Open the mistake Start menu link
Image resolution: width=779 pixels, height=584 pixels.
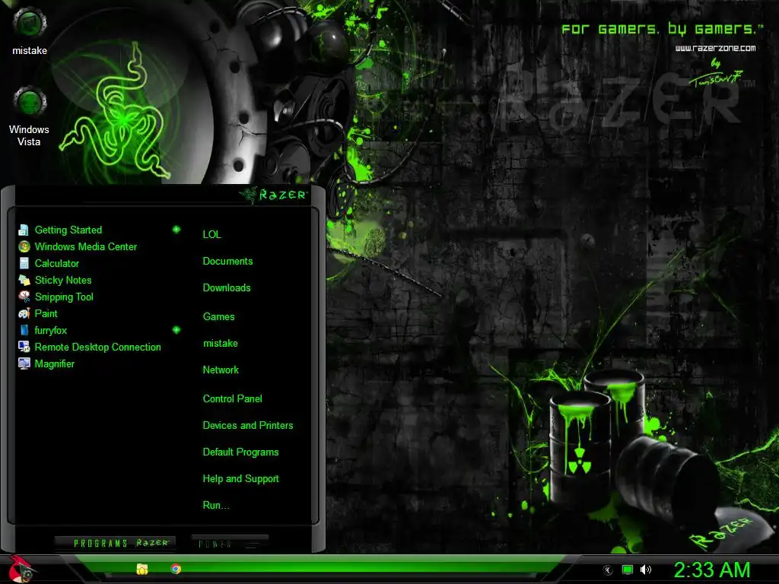pyautogui.click(x=221, y=344)
